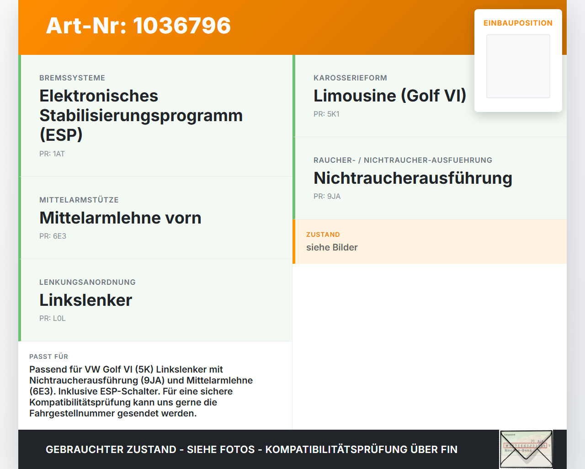Image resolution: width=585 pixels, height=469 pixels.
Task: Select the LENKUNGSANORDNUNG label
Action: (87, 282)
